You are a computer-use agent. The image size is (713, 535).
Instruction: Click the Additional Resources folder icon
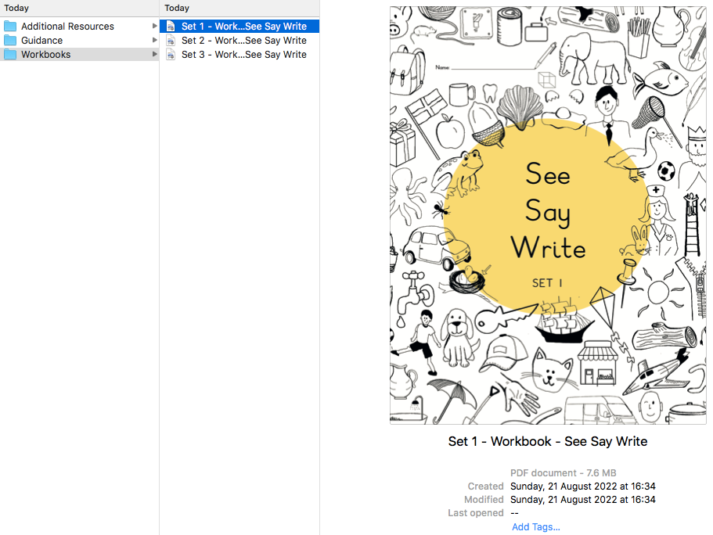[x=10, y=26]
